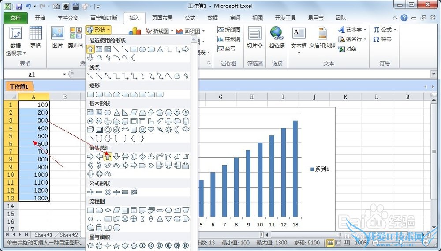This screenshot has width=441, height=251.
Task: Open the 签名行 signature line dropdown
Action: 365,39
